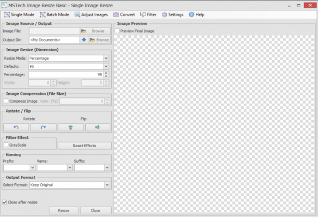Browse for an Image File
Screen dimensions: 318x217
[x=95, y=31]
